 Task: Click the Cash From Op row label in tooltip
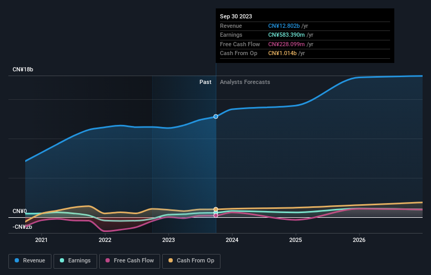point(238,54)
